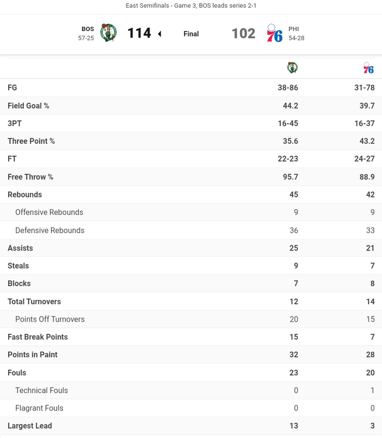
Task: Click the Celtics logo above the stats columns
Action: click(x=293, y=68)
